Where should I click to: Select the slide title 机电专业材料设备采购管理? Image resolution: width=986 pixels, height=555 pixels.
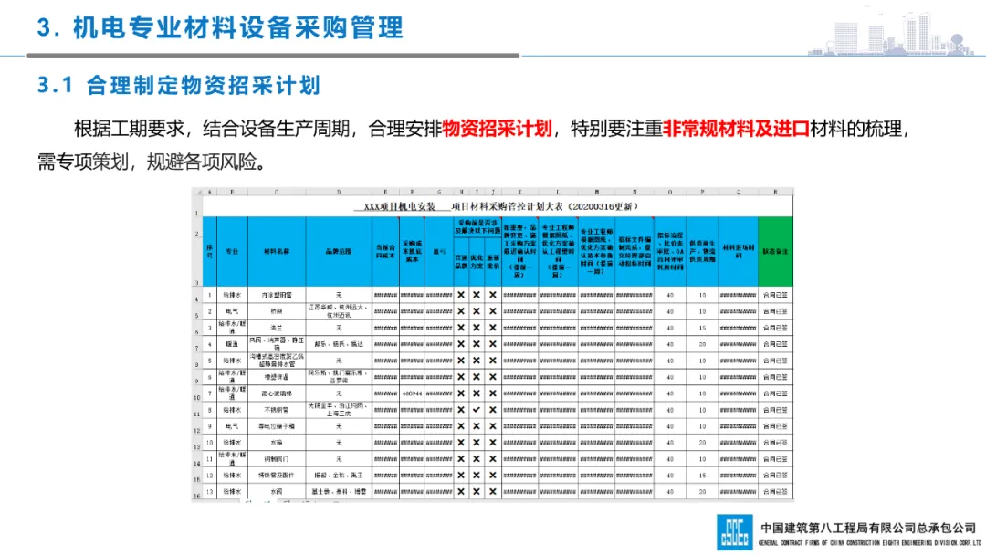tap(237, 27)
